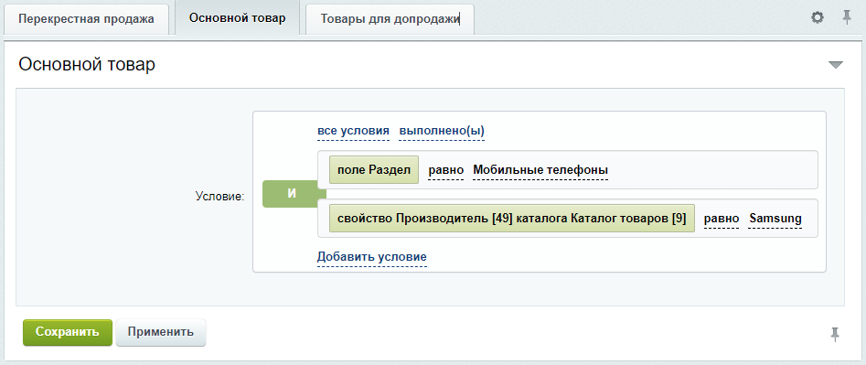Edit the Мобильные телефоны section value
Image resolution: width=866 pixels, height=365 pixels.
click(x=540, y=170)
